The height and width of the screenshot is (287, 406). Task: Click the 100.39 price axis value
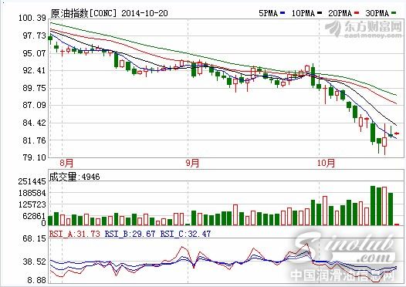coord(32,18)
